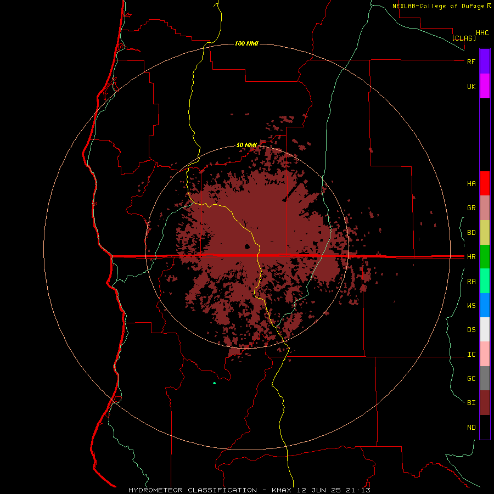Click the HA legend label
Viewport: 494px width, 494px height.
pos(471,184)
